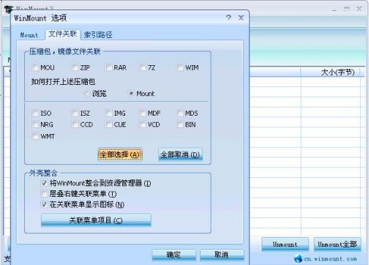Enable BIN file association
Image resolution: width=369 pixels, height=265 pixels.
pyautogui.click(x=180, y=124)
